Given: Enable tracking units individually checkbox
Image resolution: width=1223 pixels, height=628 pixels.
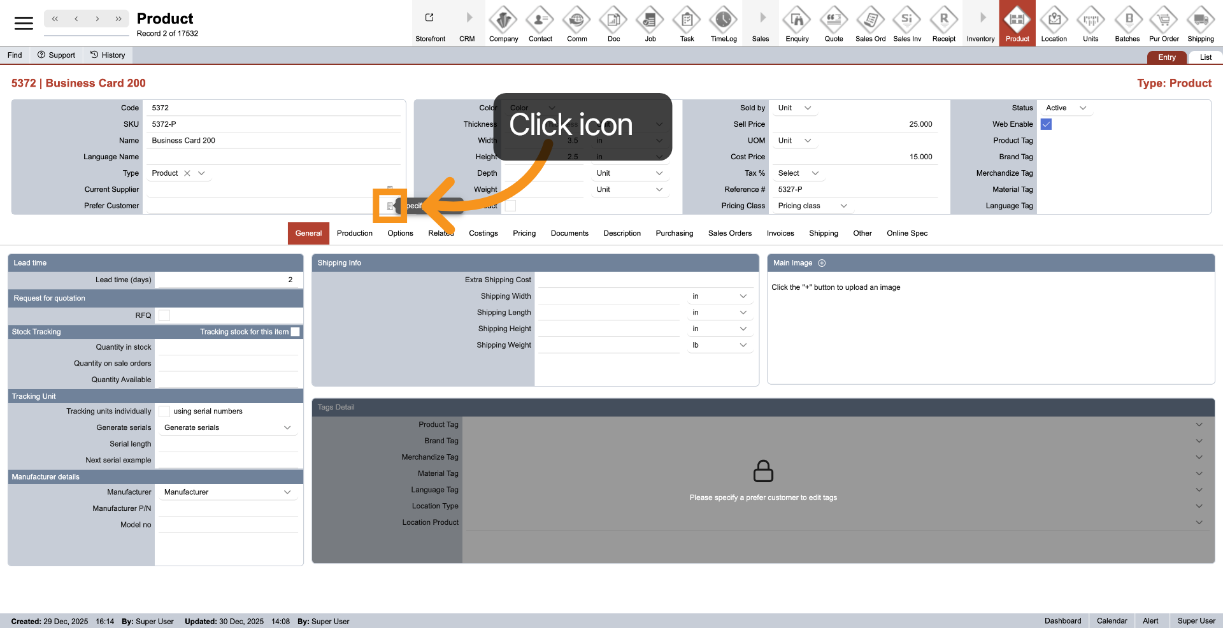Looking at the screenshot, I should click(164, 411).
